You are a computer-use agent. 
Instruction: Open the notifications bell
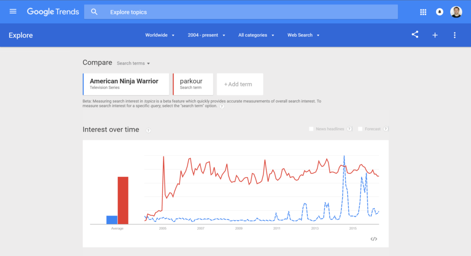(x=439, y=12)
